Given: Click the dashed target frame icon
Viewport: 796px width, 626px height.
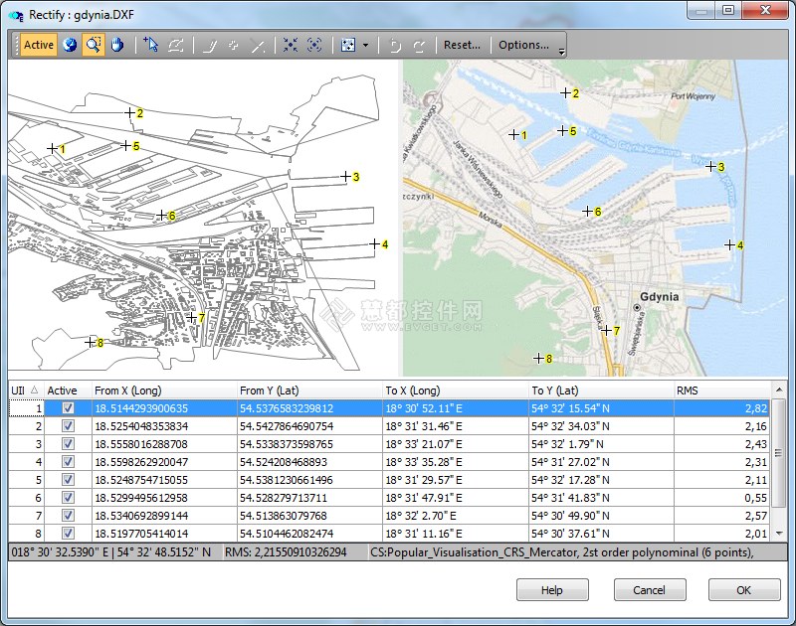Looking at the screenshot, I should coord(314,45).
